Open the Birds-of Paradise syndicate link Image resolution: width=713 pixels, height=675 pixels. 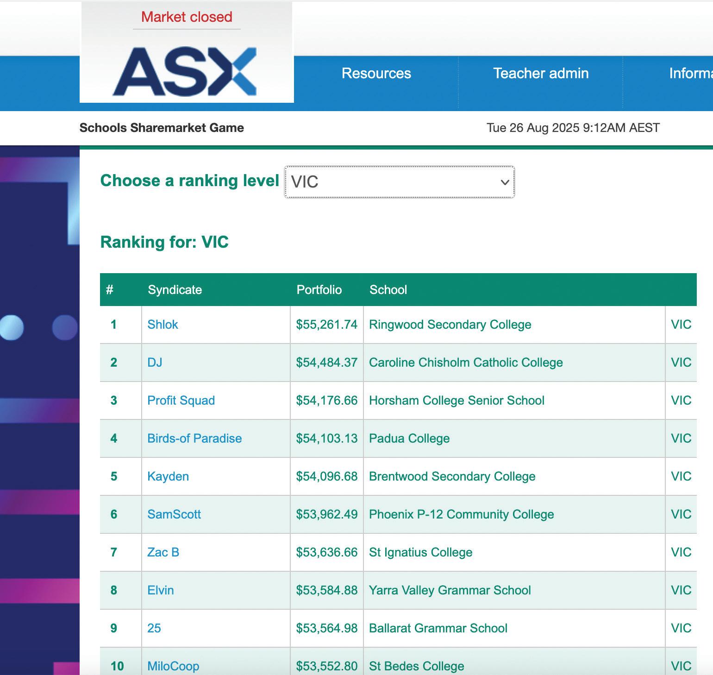pos(194,438)
